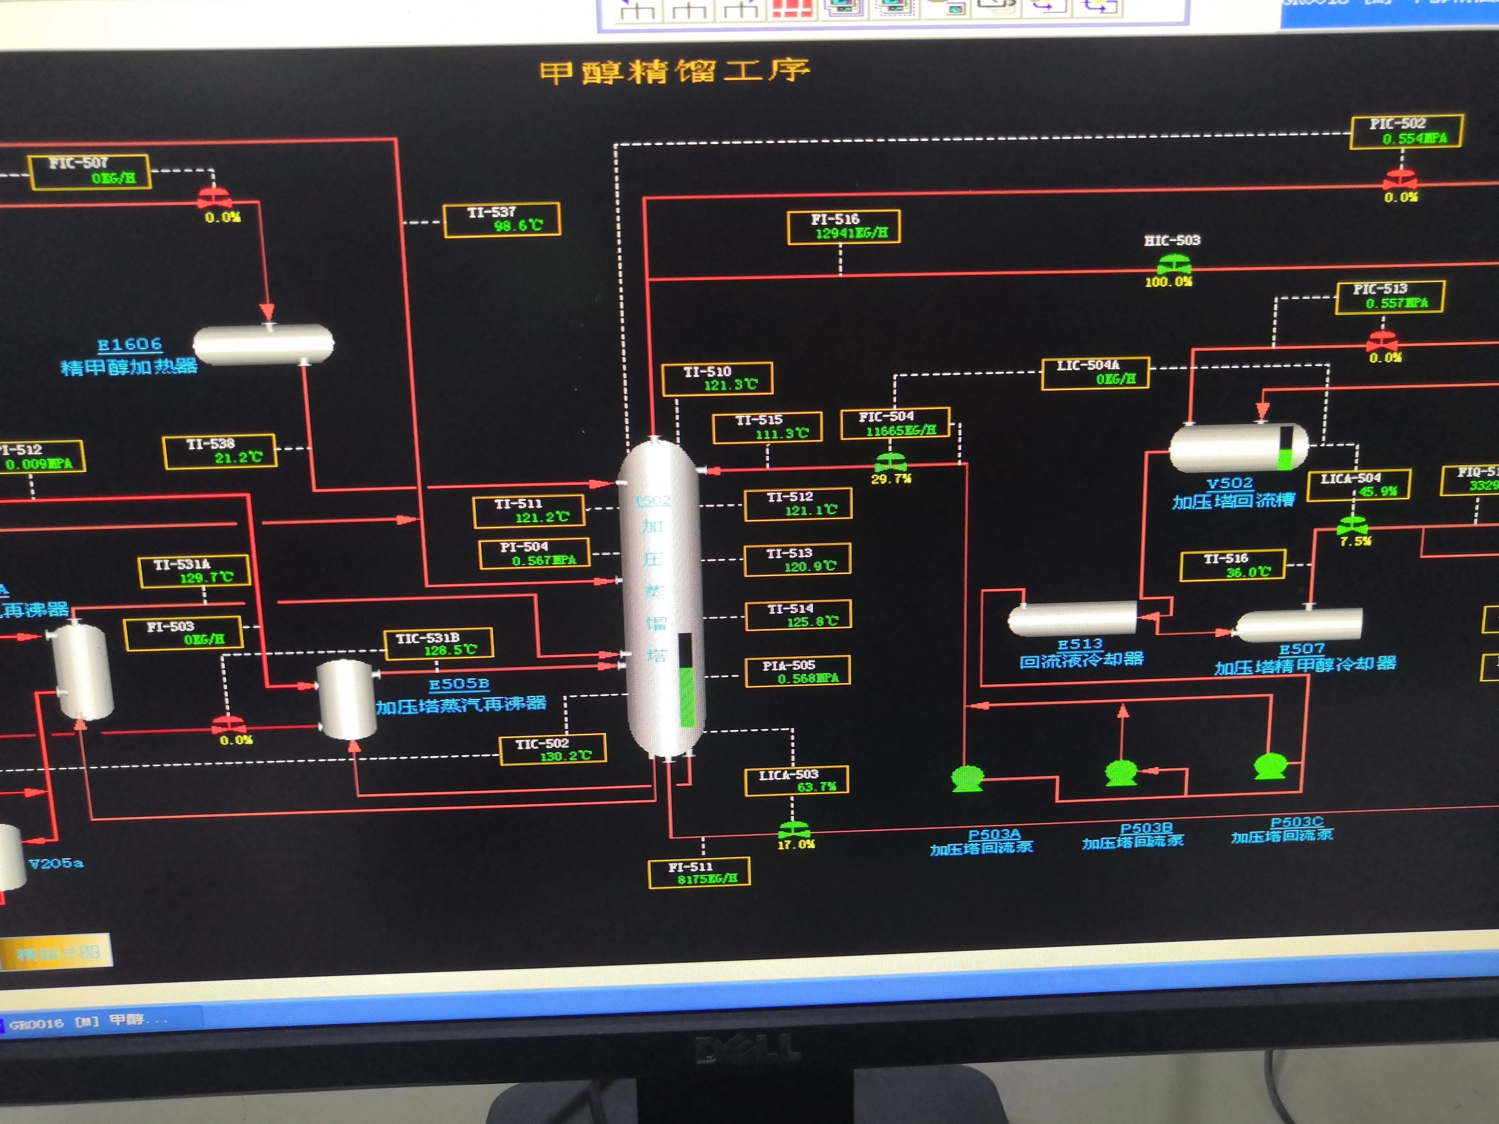Click the V502 equipment label link
This screenshot has width=1499, height=1124.
tap(1230, 483)
